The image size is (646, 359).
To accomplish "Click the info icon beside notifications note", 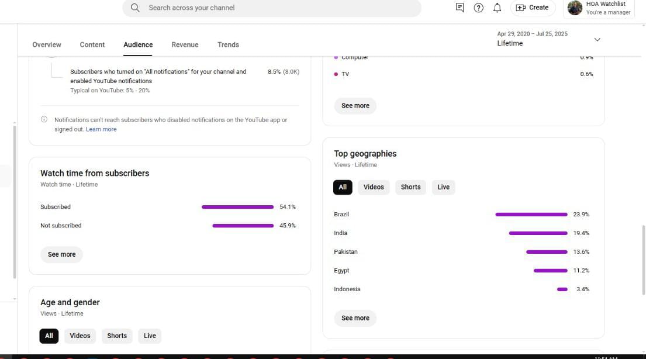I will [x=44, y=119].
